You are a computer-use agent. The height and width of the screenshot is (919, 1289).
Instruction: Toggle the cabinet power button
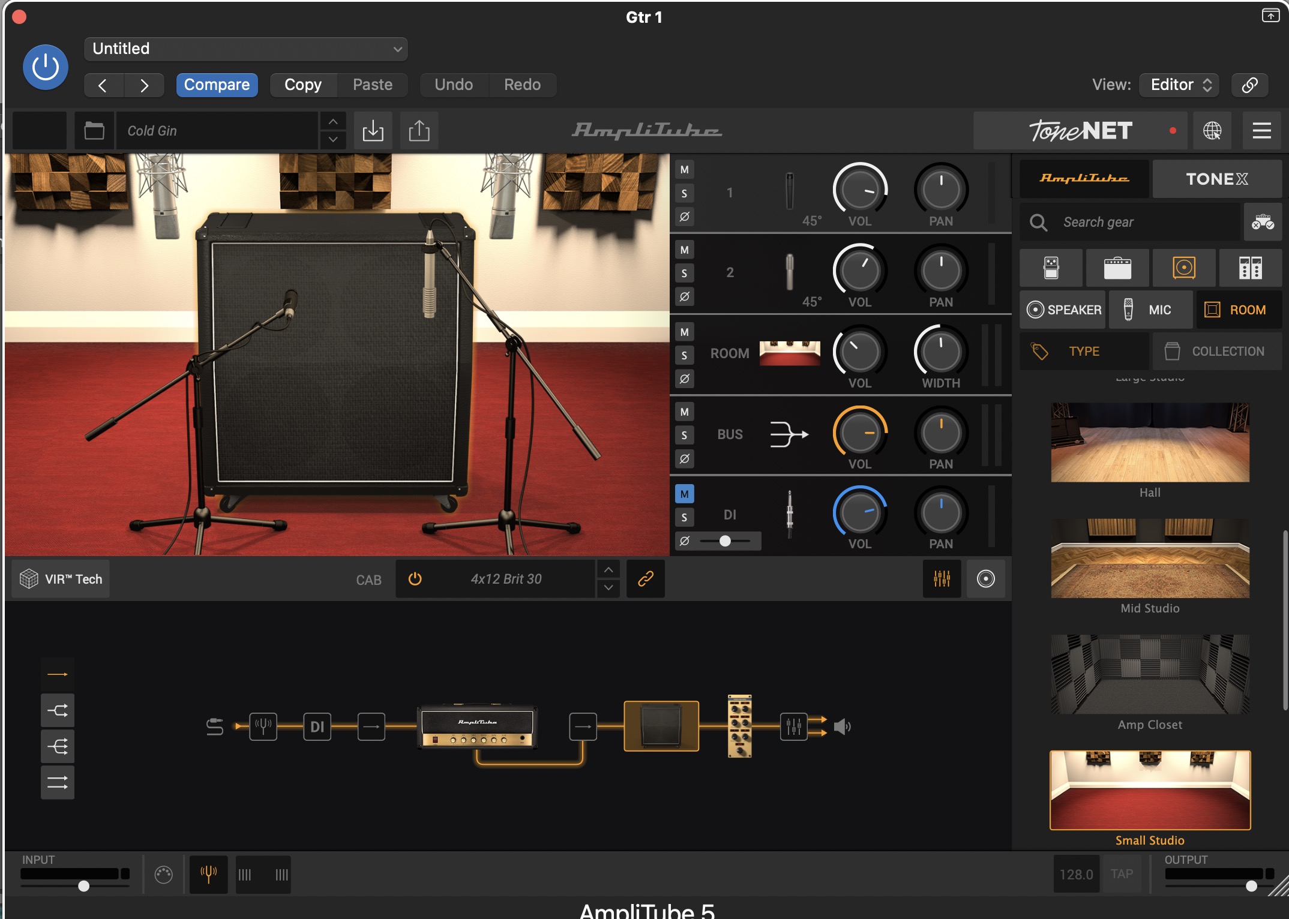pyautogui.click(x=415, y=579)
